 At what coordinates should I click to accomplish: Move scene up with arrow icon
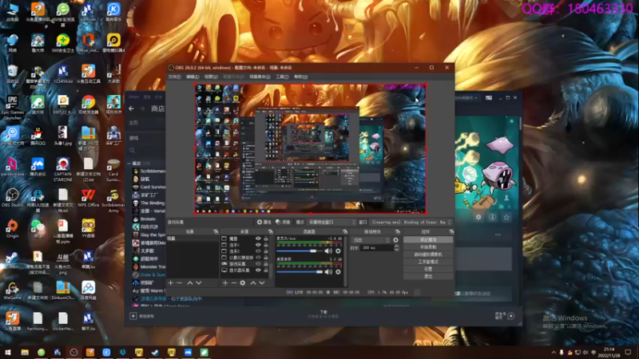click(190, 283)
